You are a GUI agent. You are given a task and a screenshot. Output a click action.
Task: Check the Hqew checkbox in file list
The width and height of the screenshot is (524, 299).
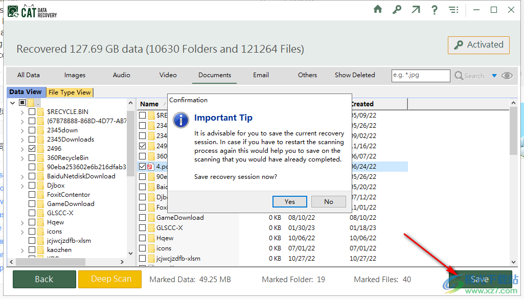pos(142,238)
